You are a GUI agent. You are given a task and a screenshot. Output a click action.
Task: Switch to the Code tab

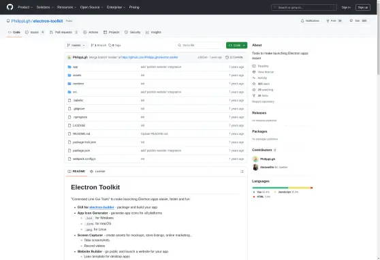click(14, 32)
